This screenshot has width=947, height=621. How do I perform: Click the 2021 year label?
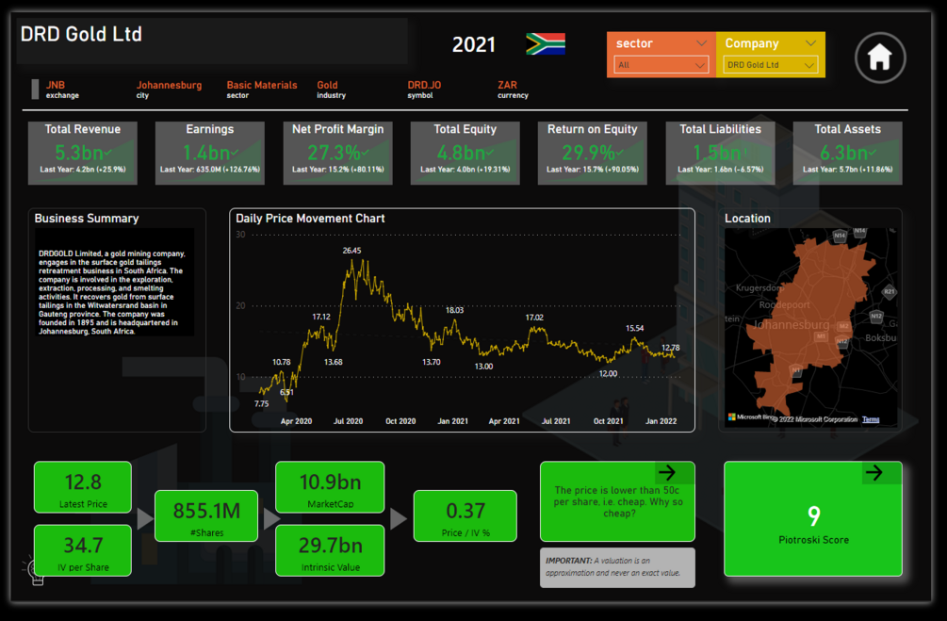coord(473,44)
